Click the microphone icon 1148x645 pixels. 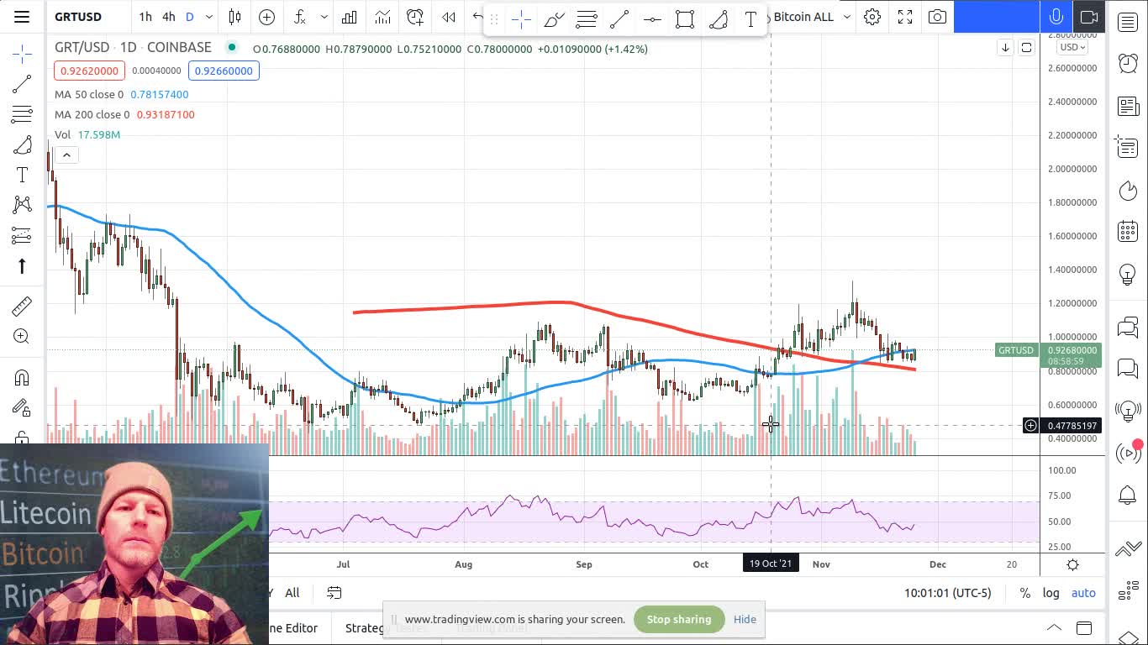(1056, 17)
